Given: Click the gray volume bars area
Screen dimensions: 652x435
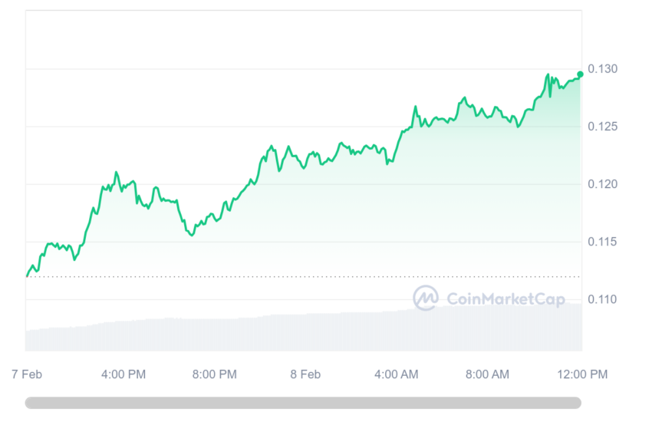Looking at the screenshot, I should click(x=304, y=329).
